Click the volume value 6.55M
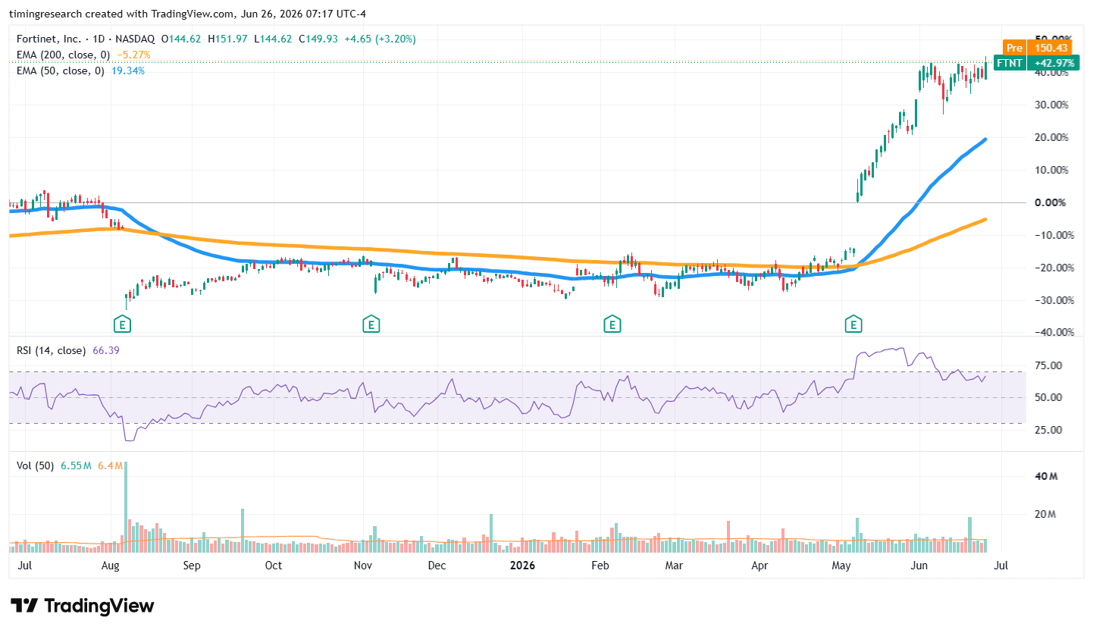 point(75,465)
